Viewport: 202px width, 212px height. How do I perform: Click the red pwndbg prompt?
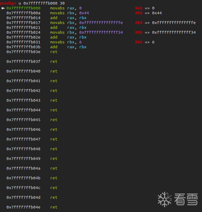click(8, 3)
